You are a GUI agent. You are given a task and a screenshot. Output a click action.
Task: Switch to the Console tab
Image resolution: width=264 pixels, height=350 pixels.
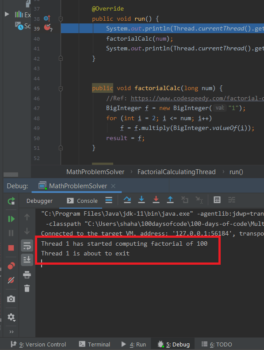pyautogui.click(x=82, y=201)
